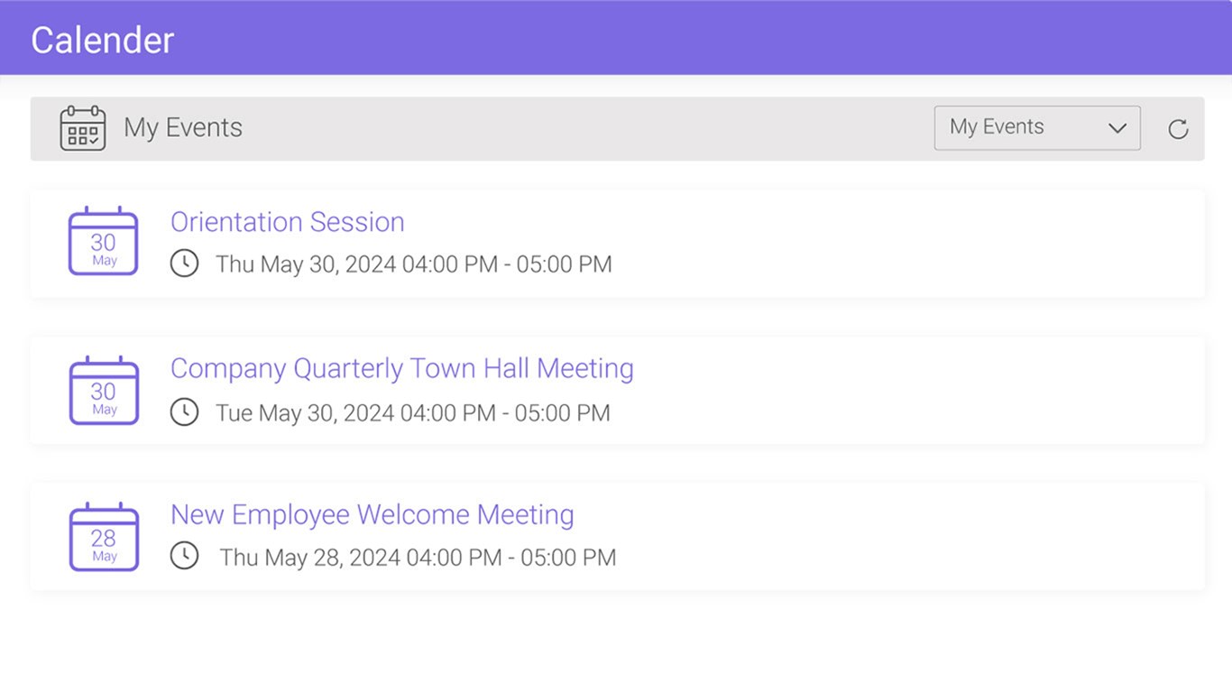Viewport: 1232px width, 693px height.
Task: Open the My Events filter dropdown
Action: tap(1036, 127)
